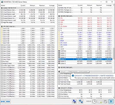Viewport: 115px width, 105px height.
Task: Start logging with the log file icon
Action: (100, 101)
